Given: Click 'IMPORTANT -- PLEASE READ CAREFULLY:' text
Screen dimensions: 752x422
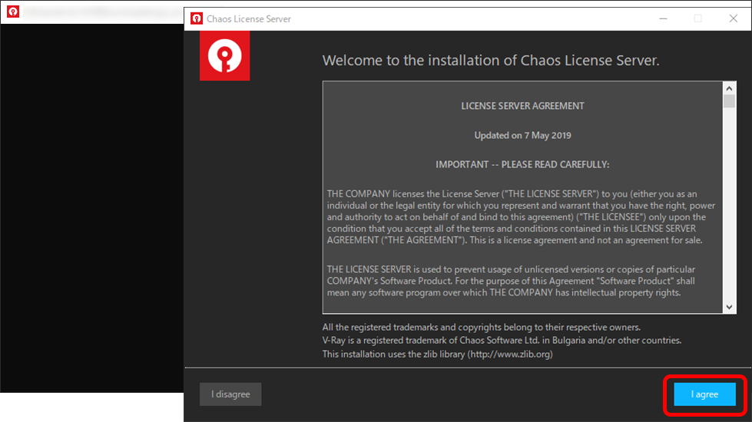Looking at the screenshot, I should pos(522,164).
